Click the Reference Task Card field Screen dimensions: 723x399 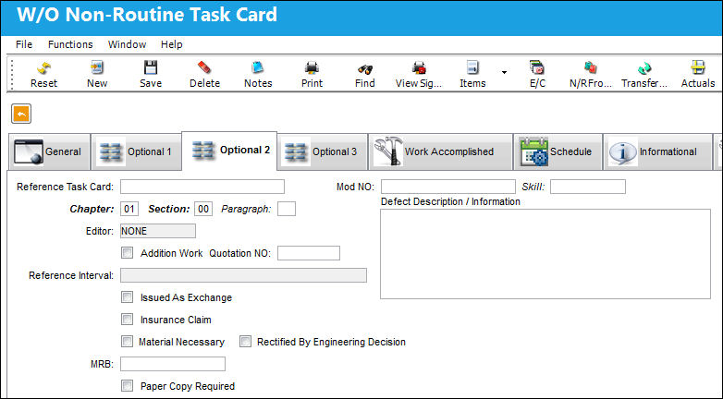(x=202, y=187)
